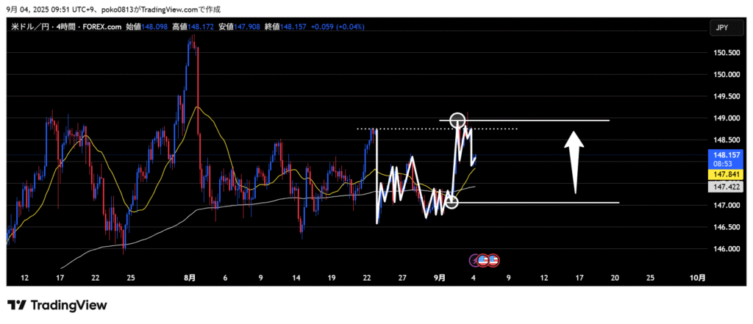Select the upper white circle marker near 149.000

[457, 120]
